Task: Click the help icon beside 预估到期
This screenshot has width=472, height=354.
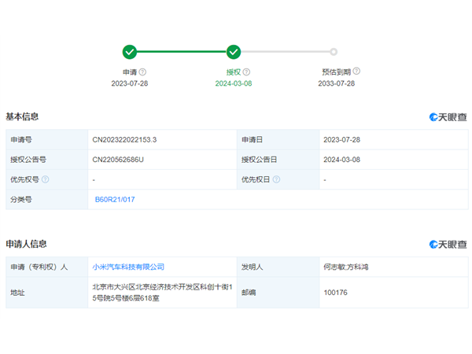Action: click(x=356, y=72)
